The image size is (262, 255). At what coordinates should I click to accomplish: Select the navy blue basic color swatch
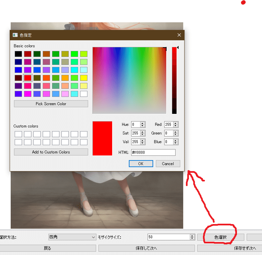(x=18, y=62)
